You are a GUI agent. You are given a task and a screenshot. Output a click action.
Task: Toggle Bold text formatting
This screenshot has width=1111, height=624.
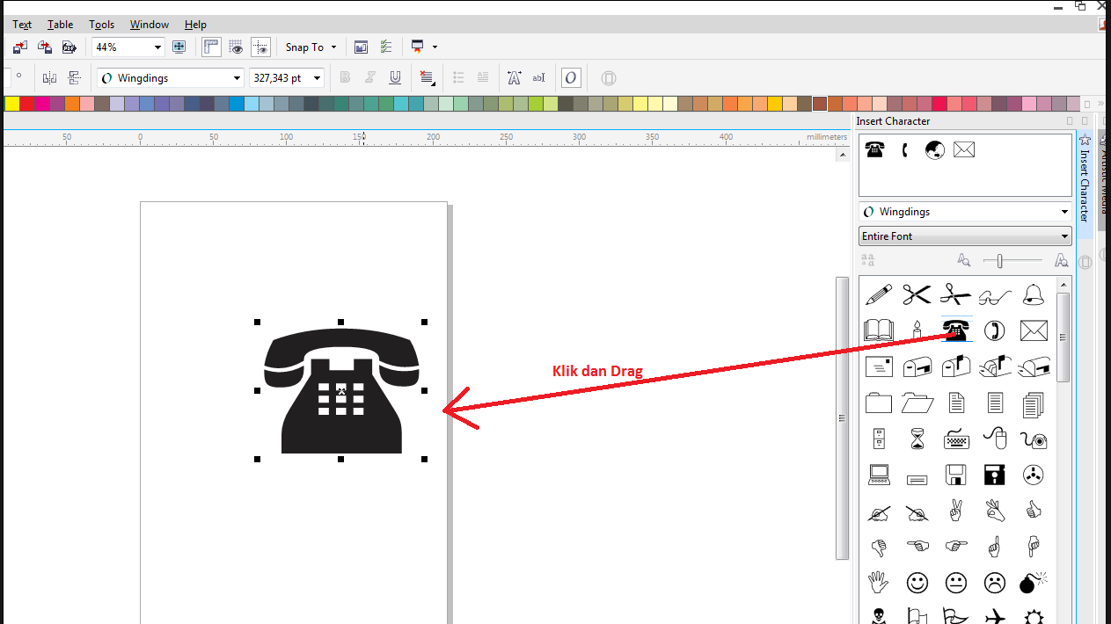coord(345,78)
